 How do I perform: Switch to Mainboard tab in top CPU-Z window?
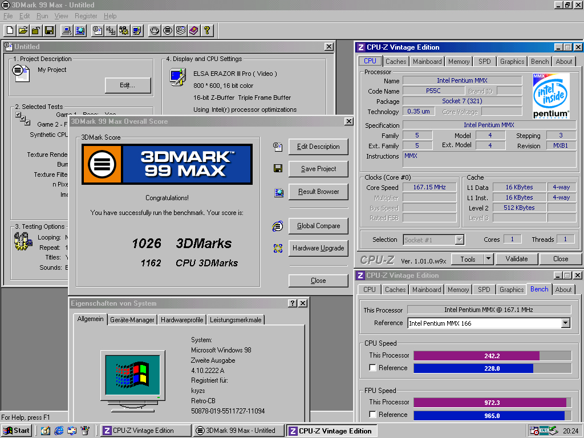[427, 62]
